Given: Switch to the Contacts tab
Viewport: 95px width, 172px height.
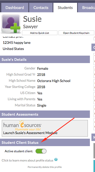Looking at the screenshot, I should click(41, 8).
